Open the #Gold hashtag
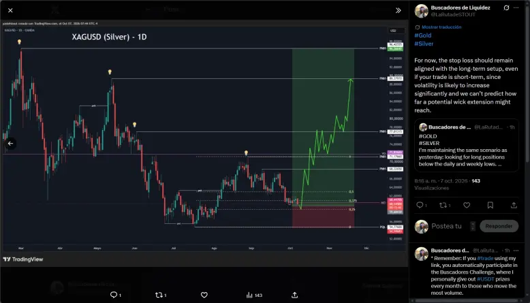The width and height of the screenshot is (530, 303). click(x=423, y=35)
